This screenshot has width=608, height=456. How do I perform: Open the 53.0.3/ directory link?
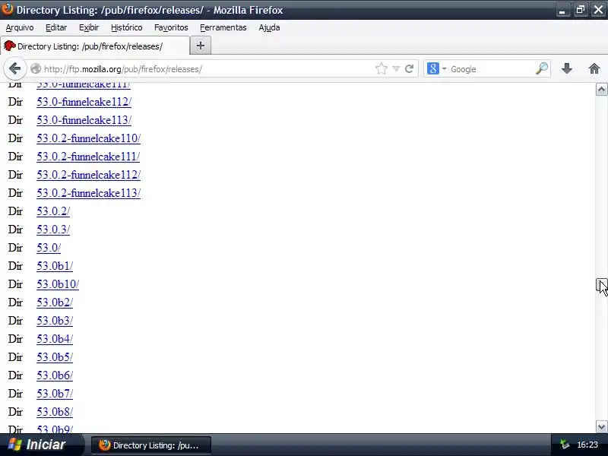point(53,230)
